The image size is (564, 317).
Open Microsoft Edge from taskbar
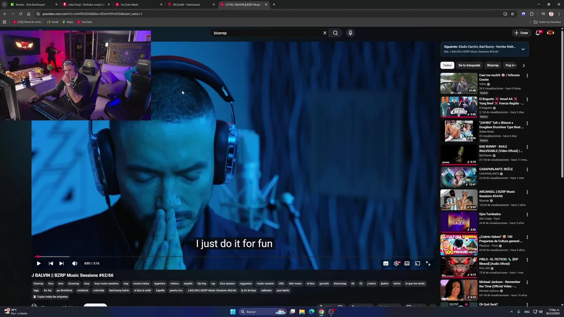point(312,312)
